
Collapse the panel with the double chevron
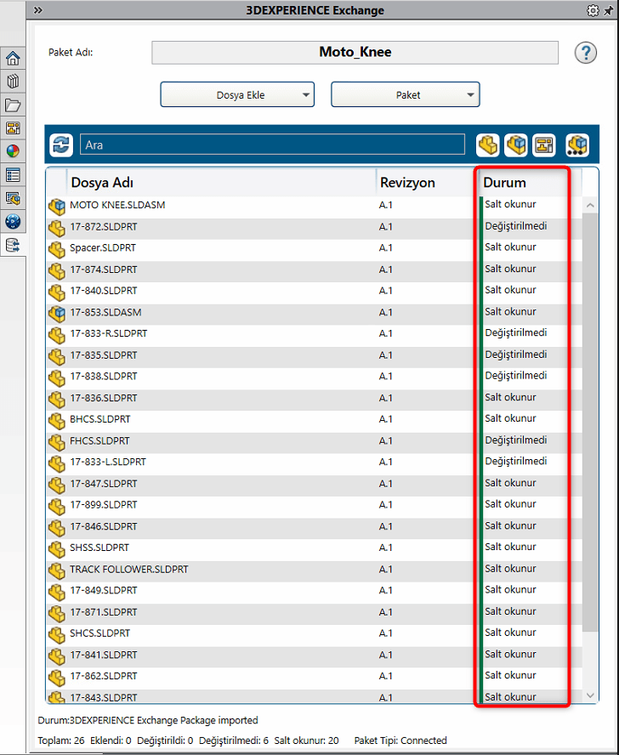38,10
